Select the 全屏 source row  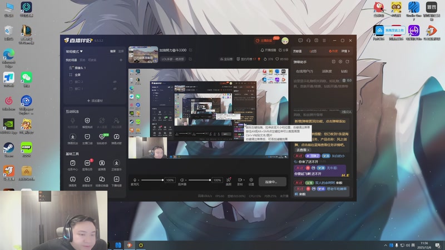click(95, 75)
